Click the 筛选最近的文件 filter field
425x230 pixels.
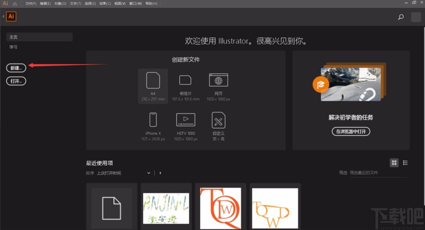pyautogui.click(x=378, y=173)
